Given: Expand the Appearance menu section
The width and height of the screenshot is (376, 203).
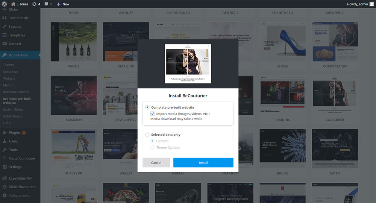Looking at the screenshot, I should pos(18,55).
